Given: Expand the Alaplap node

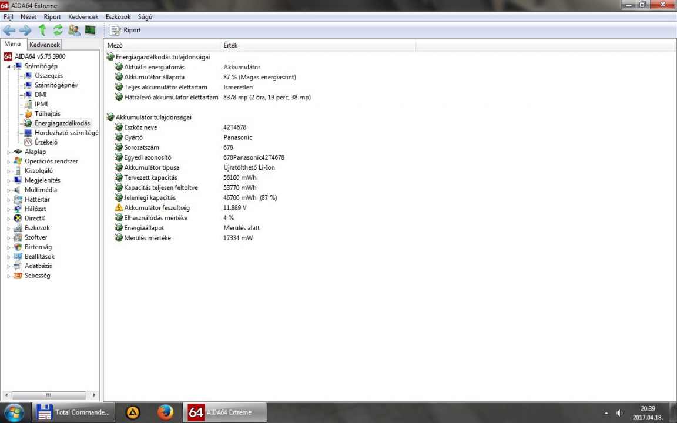Looking at the screenshot, I should point(9,152).
